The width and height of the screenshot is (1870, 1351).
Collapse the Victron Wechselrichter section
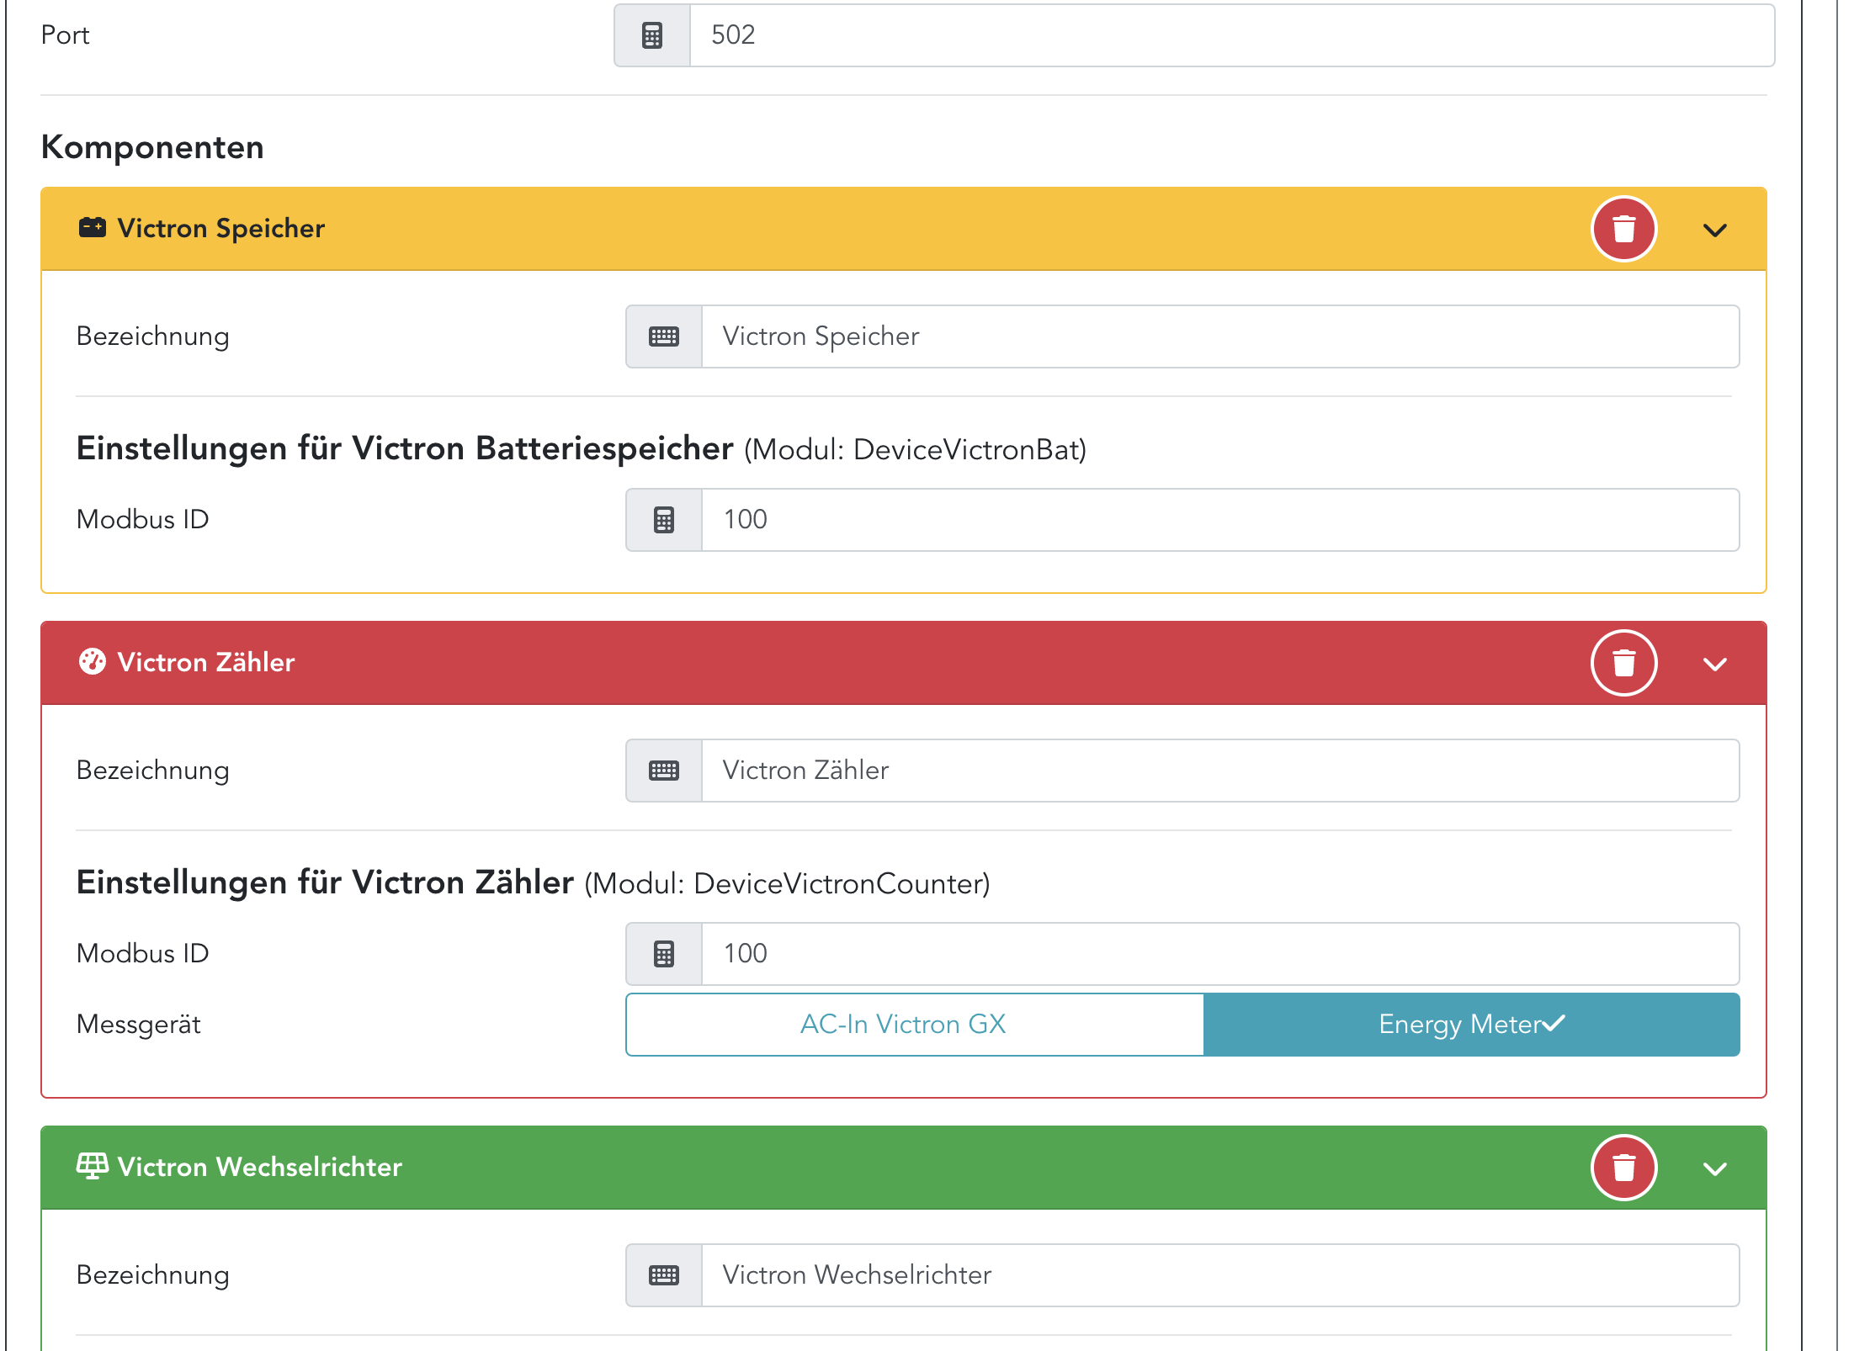(x=1714, y=1169)
